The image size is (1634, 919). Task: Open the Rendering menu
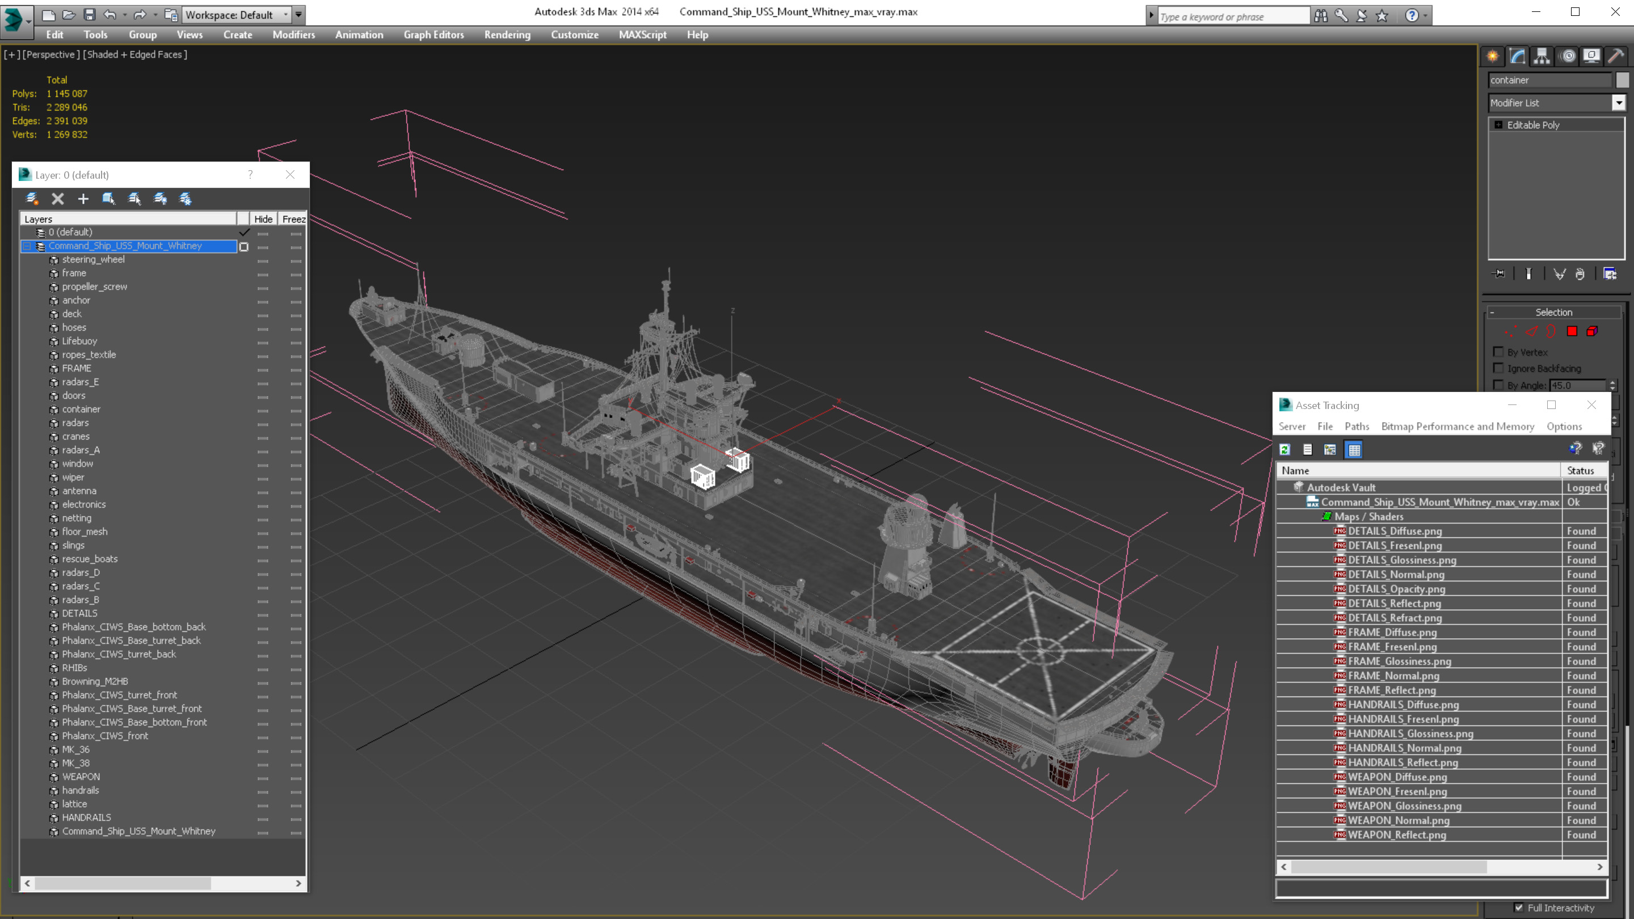[507, 35]
